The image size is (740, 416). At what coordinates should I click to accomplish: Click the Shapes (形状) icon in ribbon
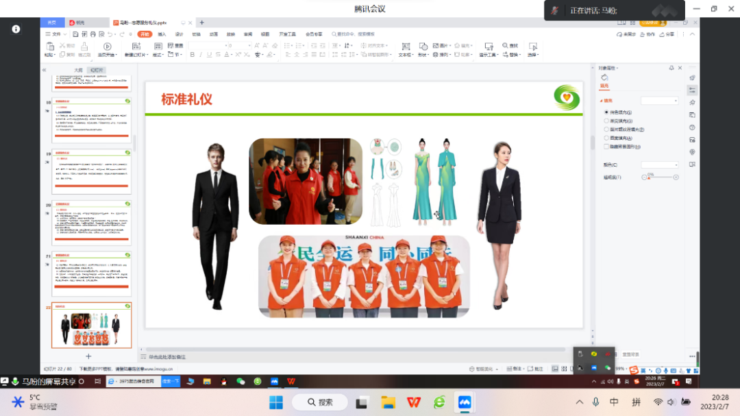[x=423, y=47]
